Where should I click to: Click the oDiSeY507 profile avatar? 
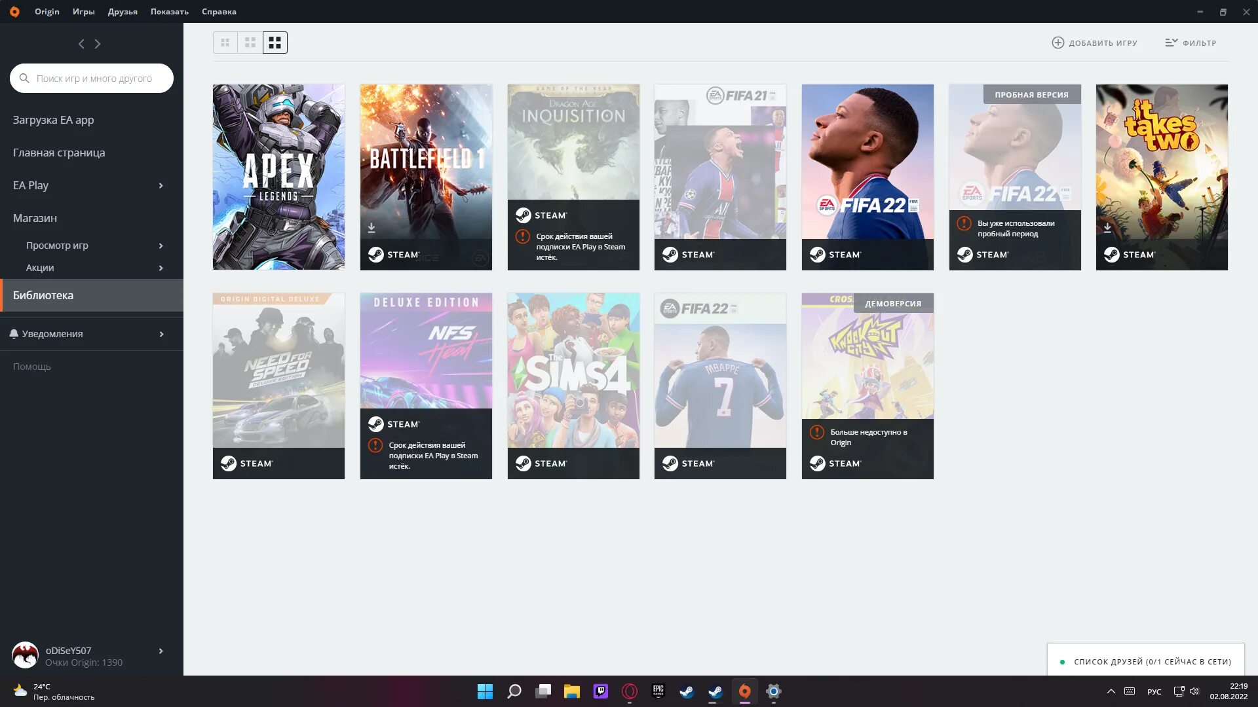point(25,655)
